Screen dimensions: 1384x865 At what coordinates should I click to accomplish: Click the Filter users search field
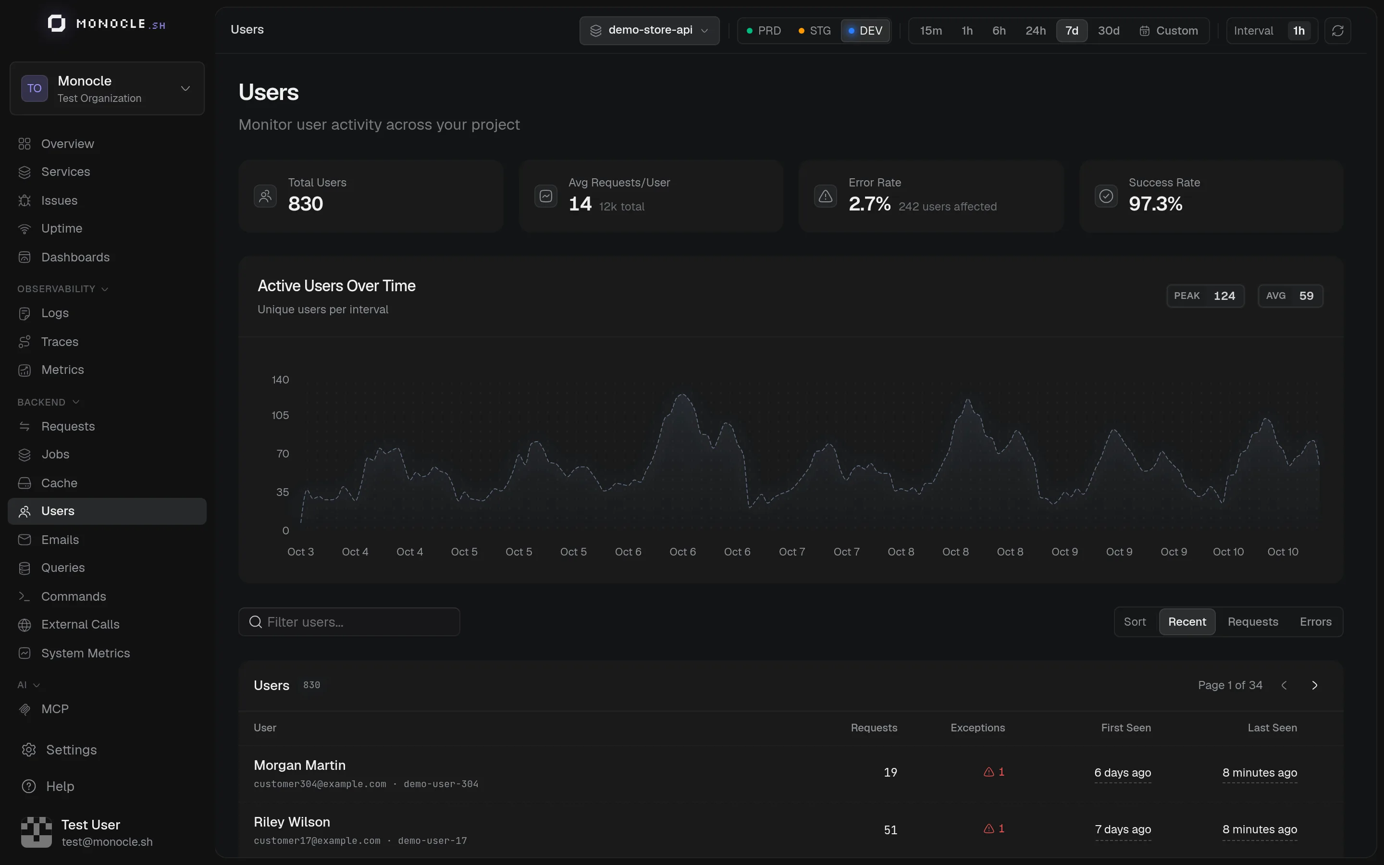[349, 622]
